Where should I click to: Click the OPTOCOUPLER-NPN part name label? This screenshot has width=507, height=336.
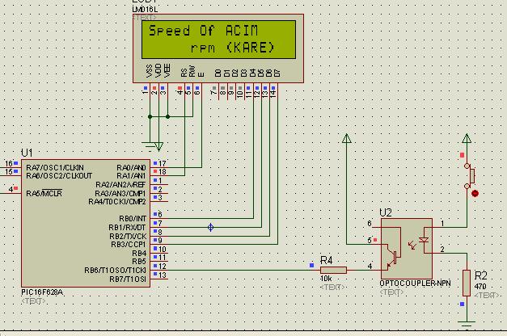tap(415, 283)
